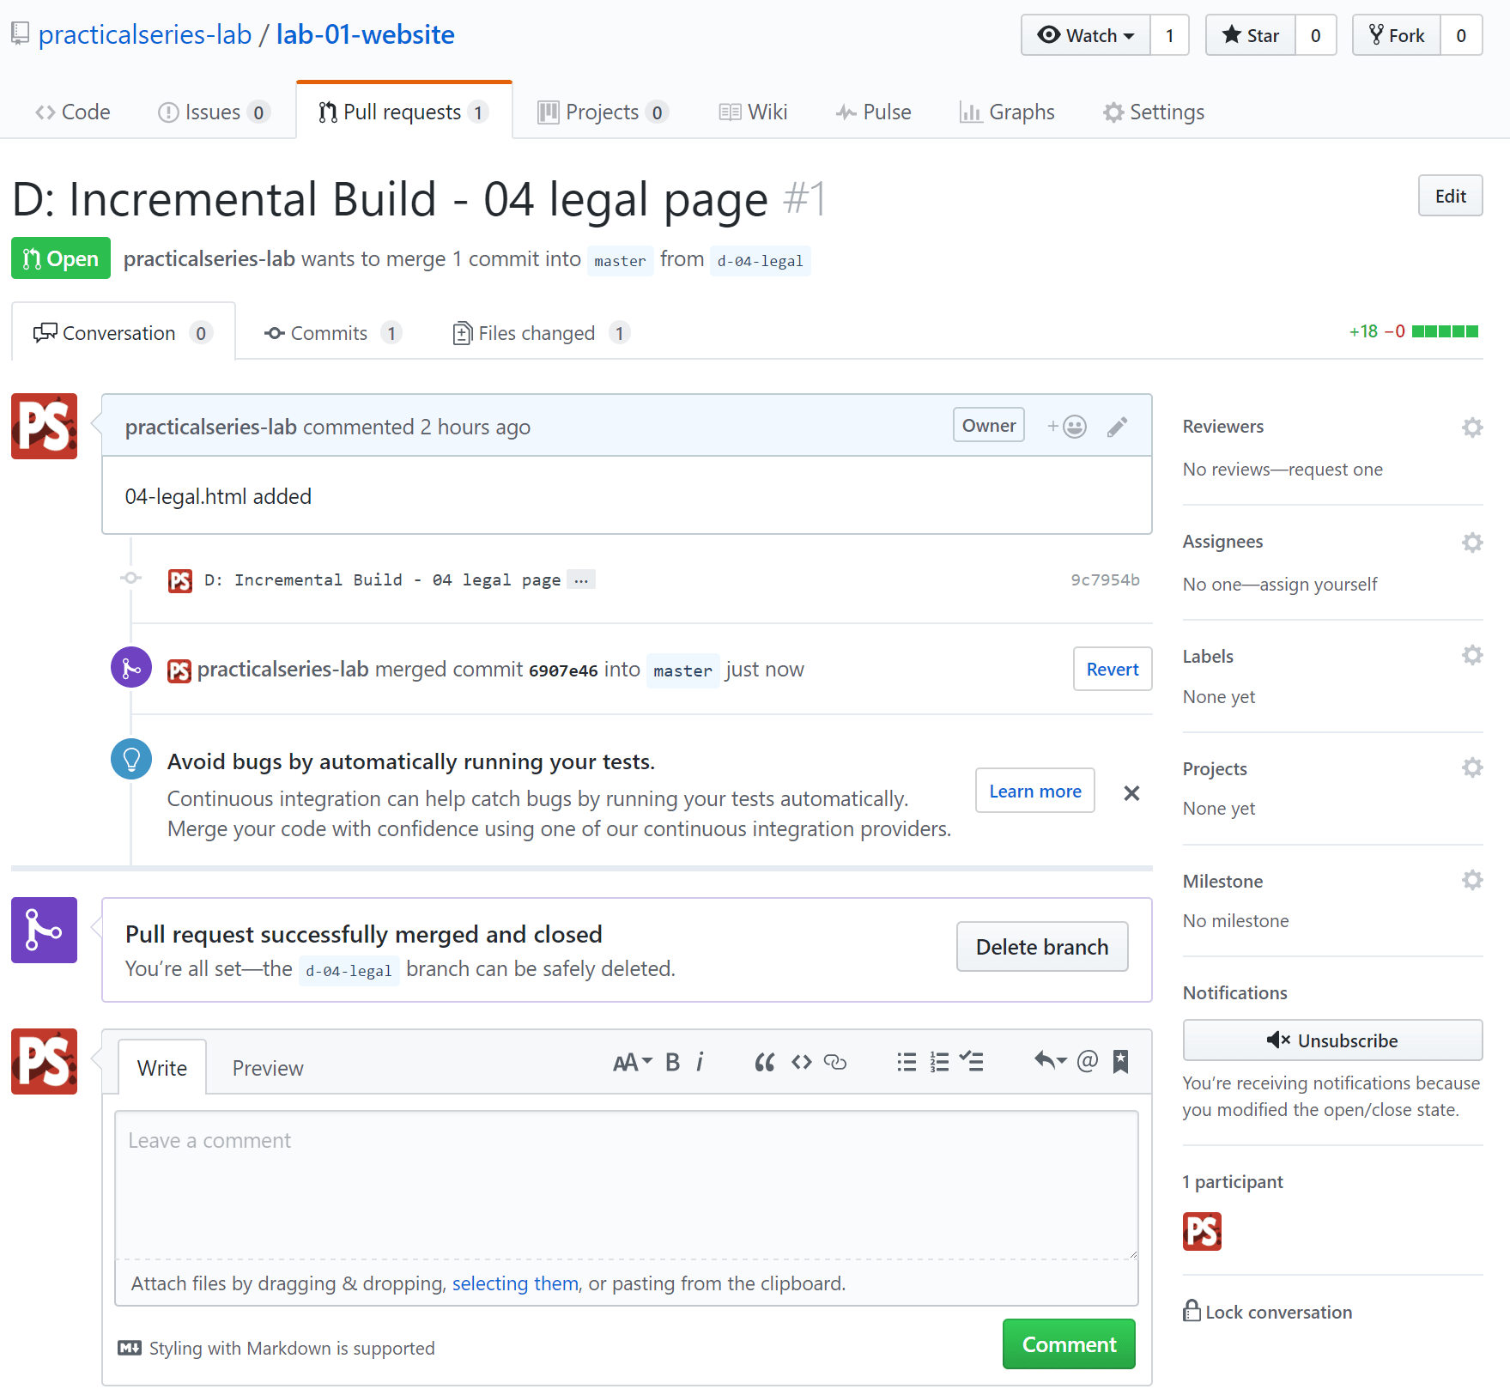Screen dimensions: 1510x1395
Task: Open the repository Settings tab
Action: 1154,112
